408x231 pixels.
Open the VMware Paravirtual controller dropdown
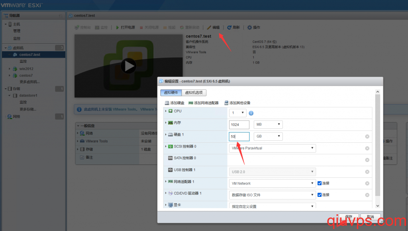(x=273, y=148)
